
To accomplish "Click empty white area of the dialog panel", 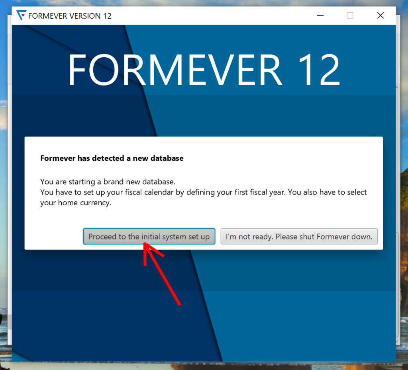I will [x=286, y=161].
